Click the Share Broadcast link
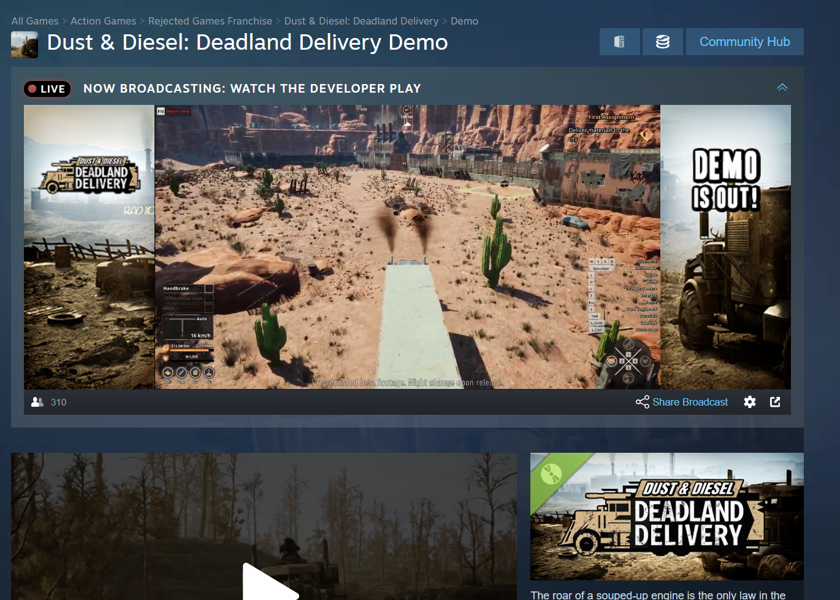Screen dimensions: 840x600 point(690,402)
